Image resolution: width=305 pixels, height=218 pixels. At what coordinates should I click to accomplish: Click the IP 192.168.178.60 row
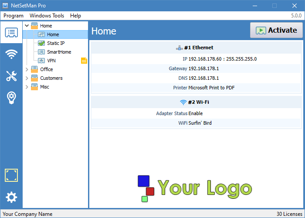196,59
